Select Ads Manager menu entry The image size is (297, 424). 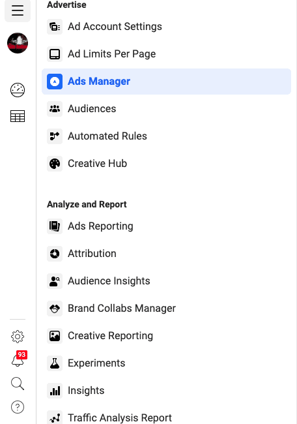pyautogui.click(x=166, y=82)
